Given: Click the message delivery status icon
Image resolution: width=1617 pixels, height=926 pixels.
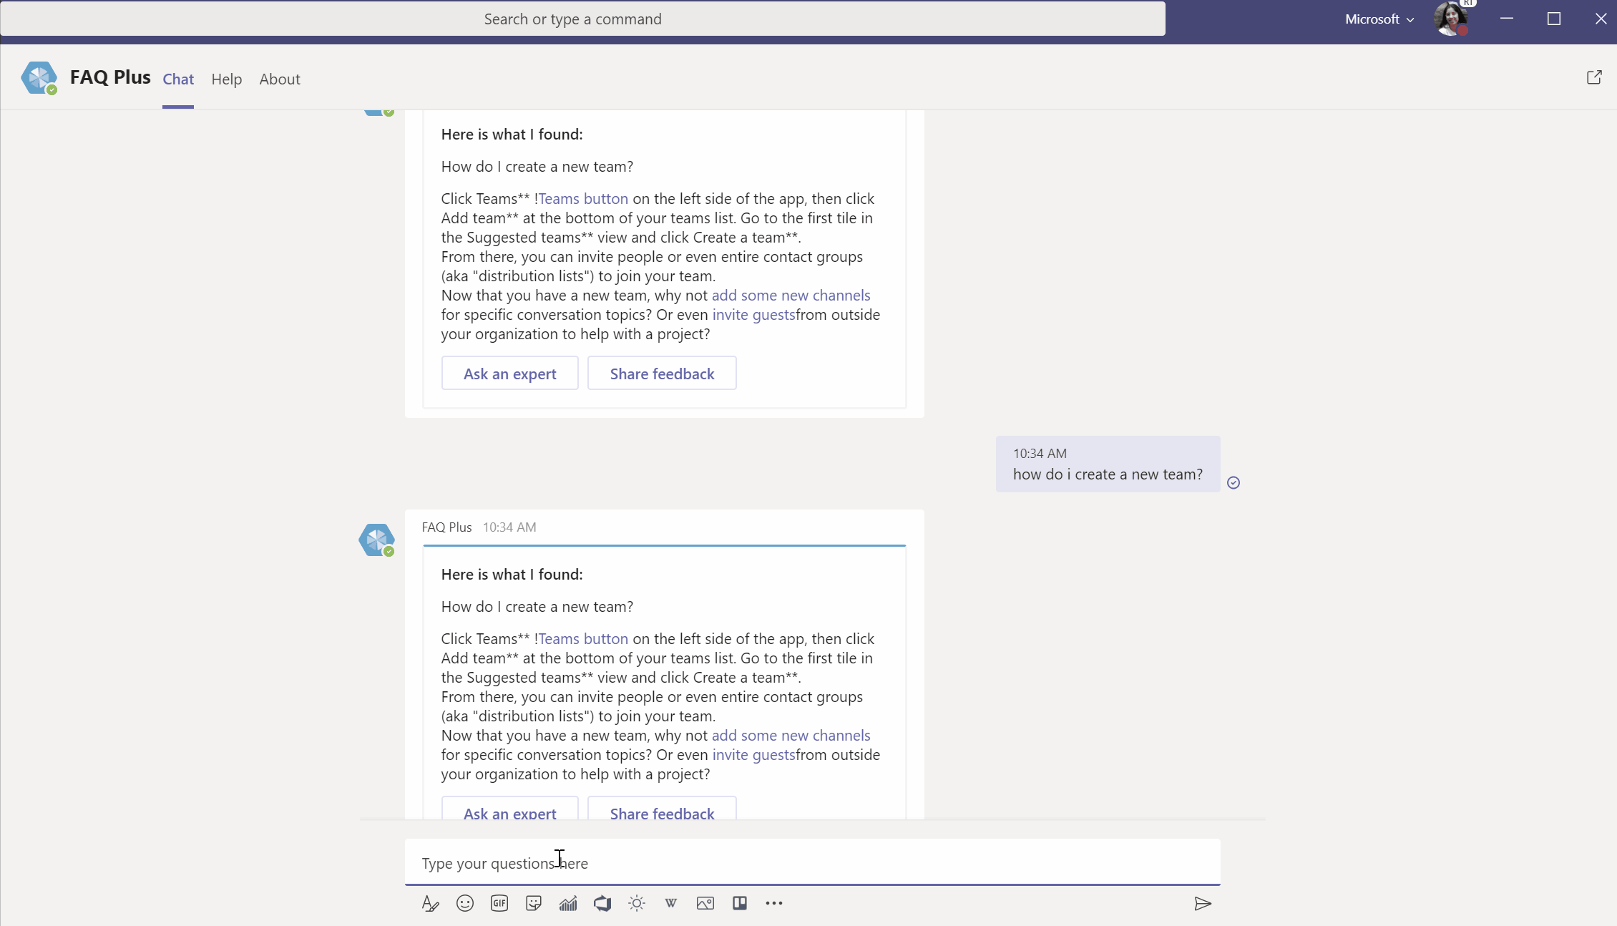Looking at the screenshot, I should tap(1233, 481).
